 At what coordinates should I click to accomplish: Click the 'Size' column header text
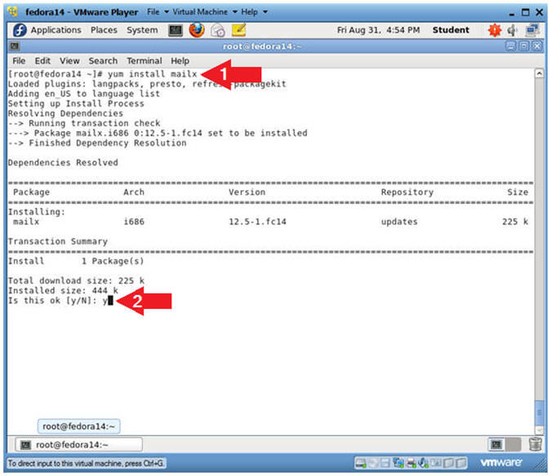[x=518, y=192]
